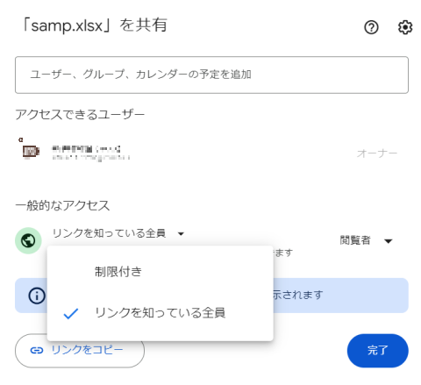Click the owner's profile avatar
This screenshot has height=385, width=421.
pos(31,151)
